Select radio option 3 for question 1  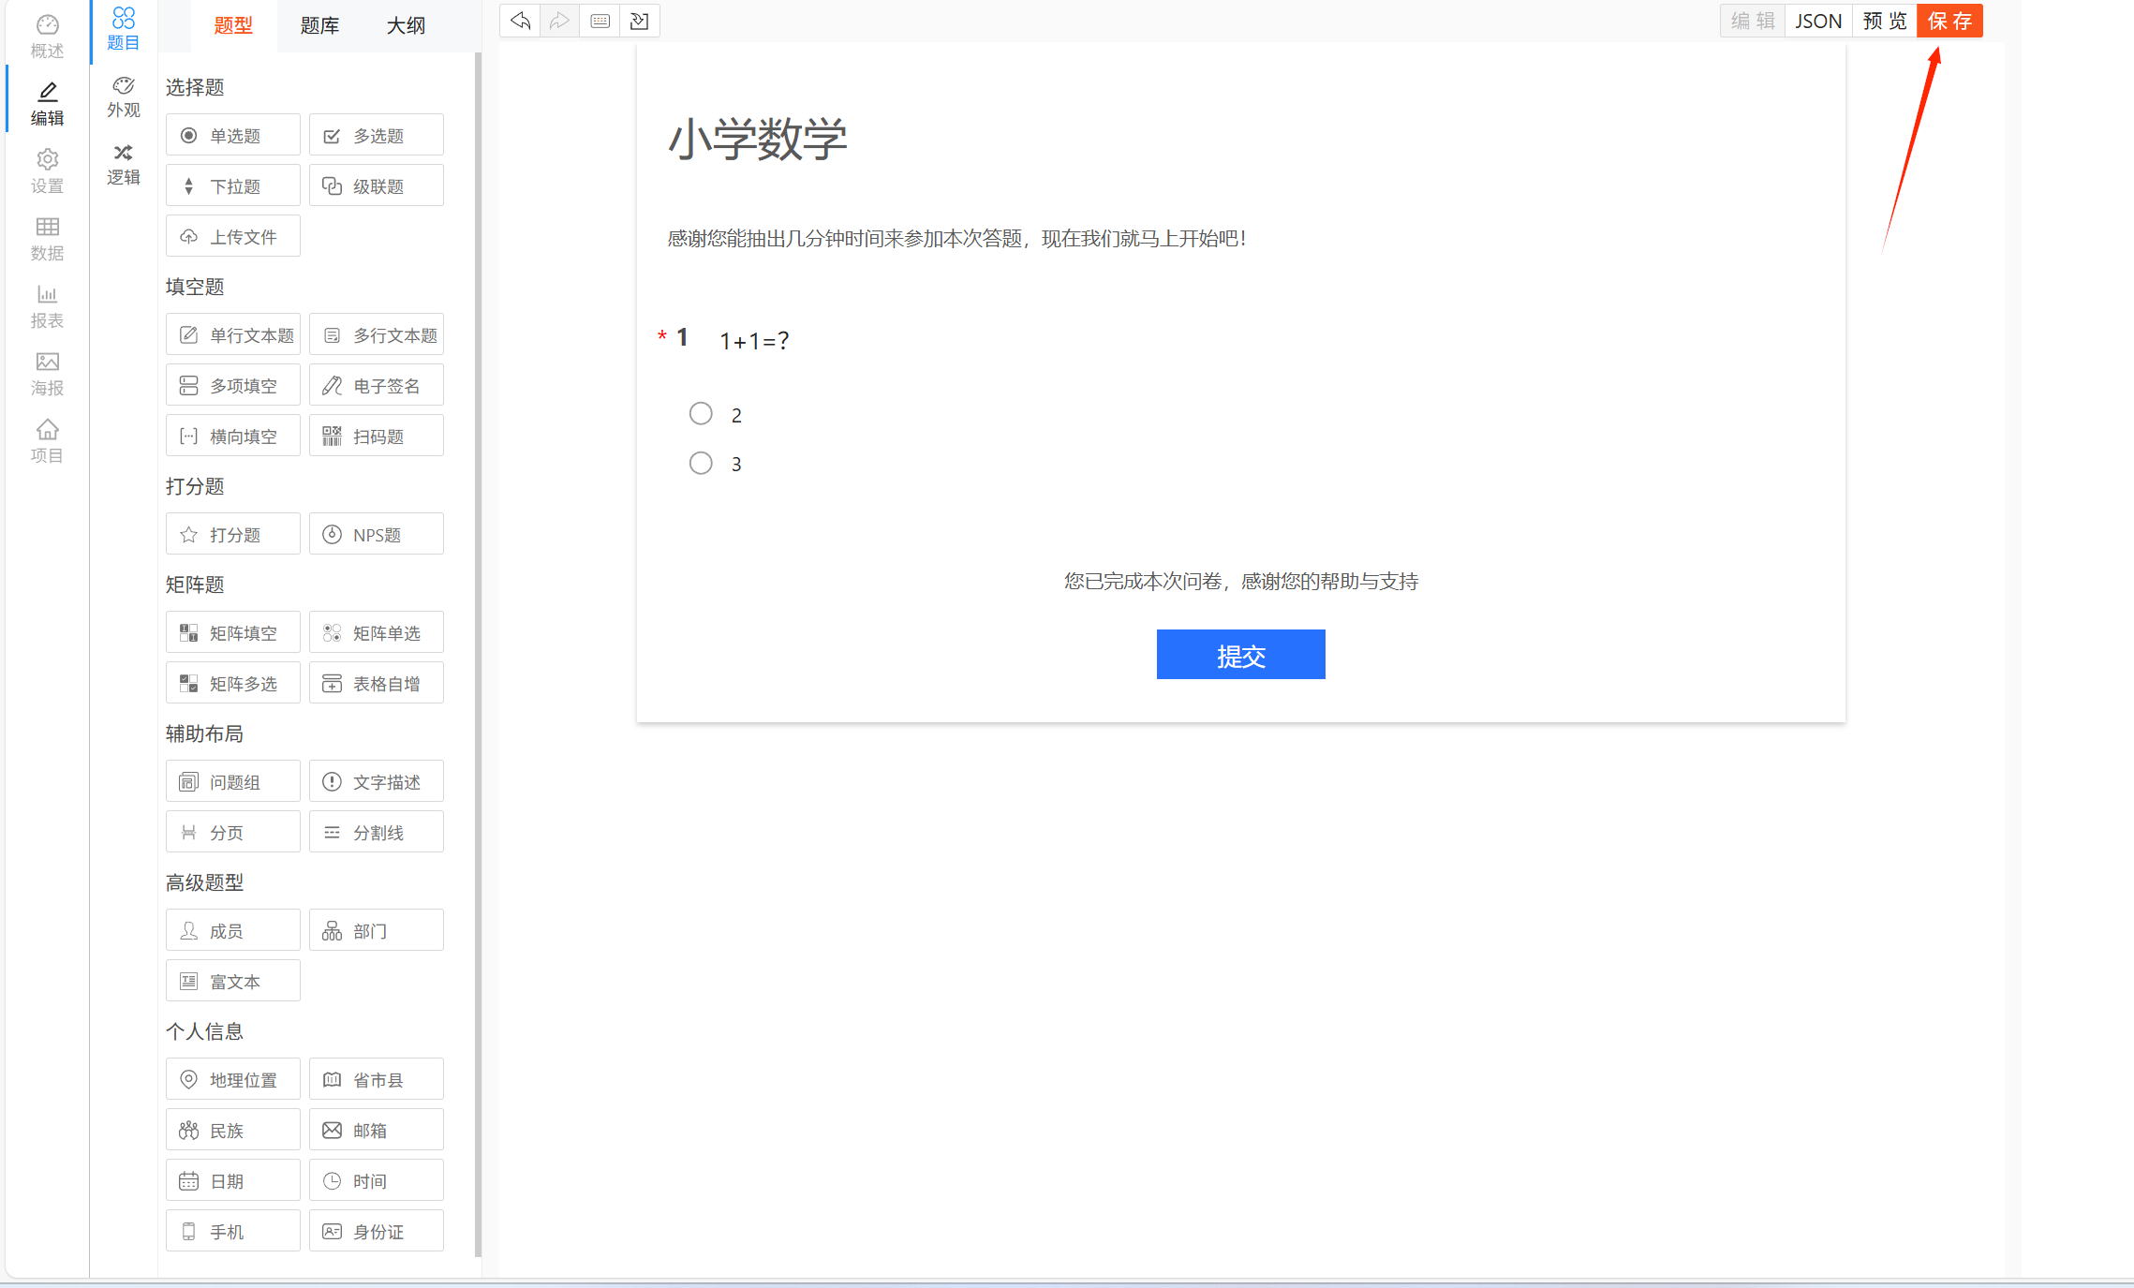(701, 464)
